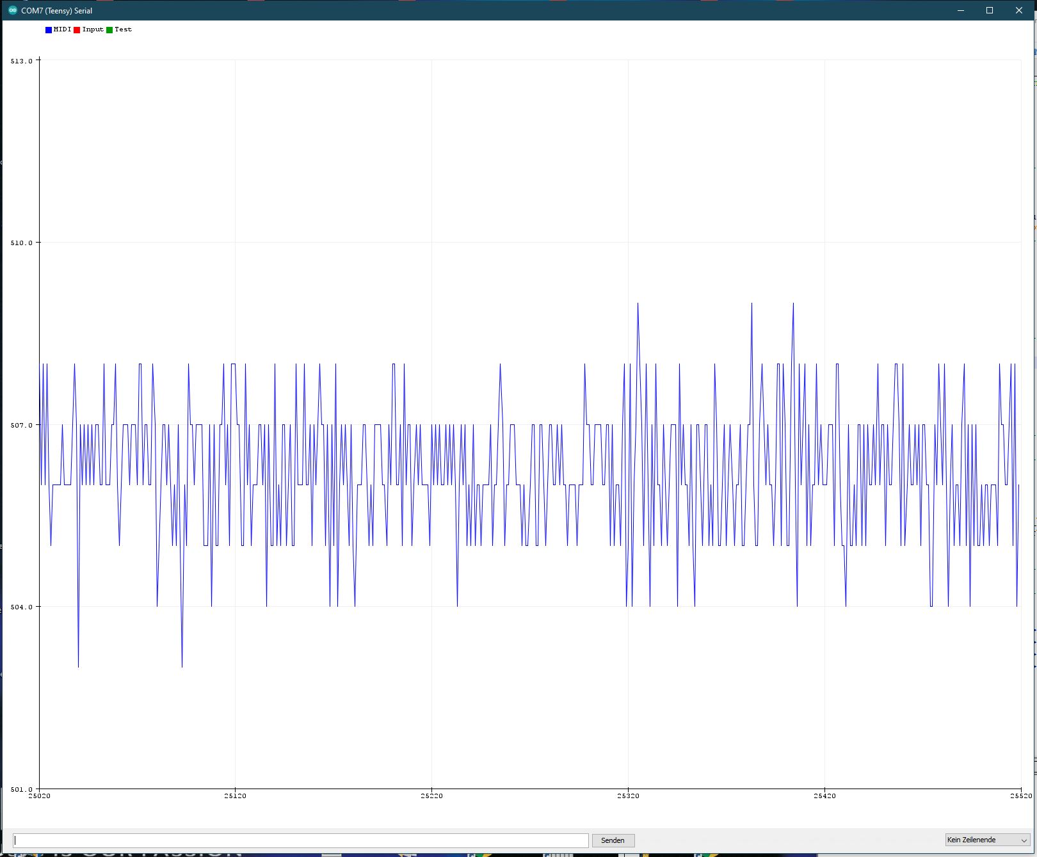The image size is (1037, 857).
Task: Click the MIDI legend label
Action: tap(62, 29)
